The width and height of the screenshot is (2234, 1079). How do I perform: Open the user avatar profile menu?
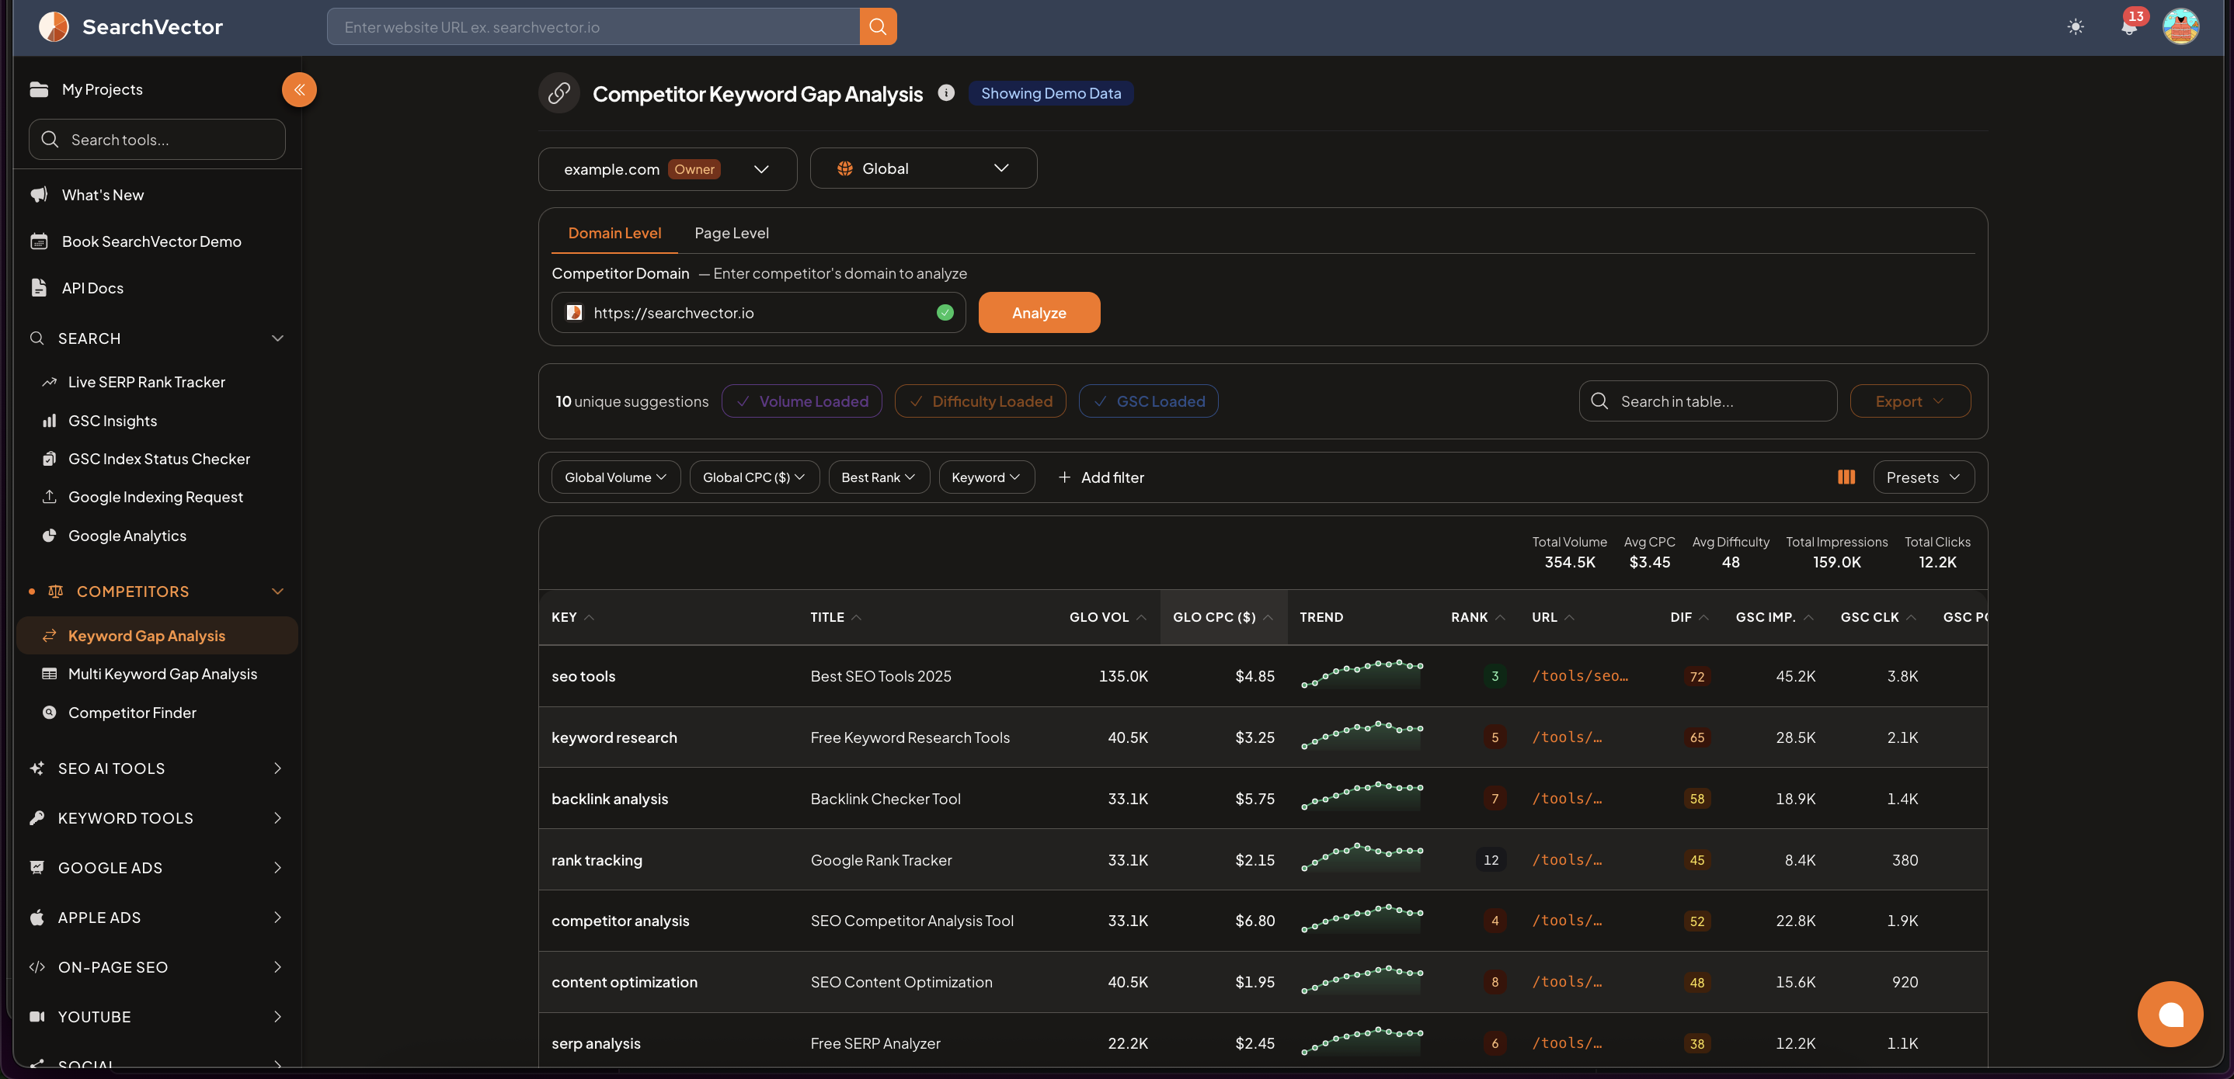click(x=2180, y=27)
